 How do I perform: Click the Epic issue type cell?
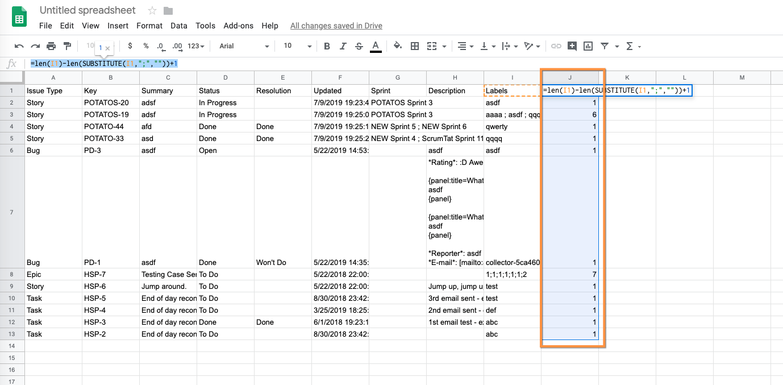click(53, 275)
